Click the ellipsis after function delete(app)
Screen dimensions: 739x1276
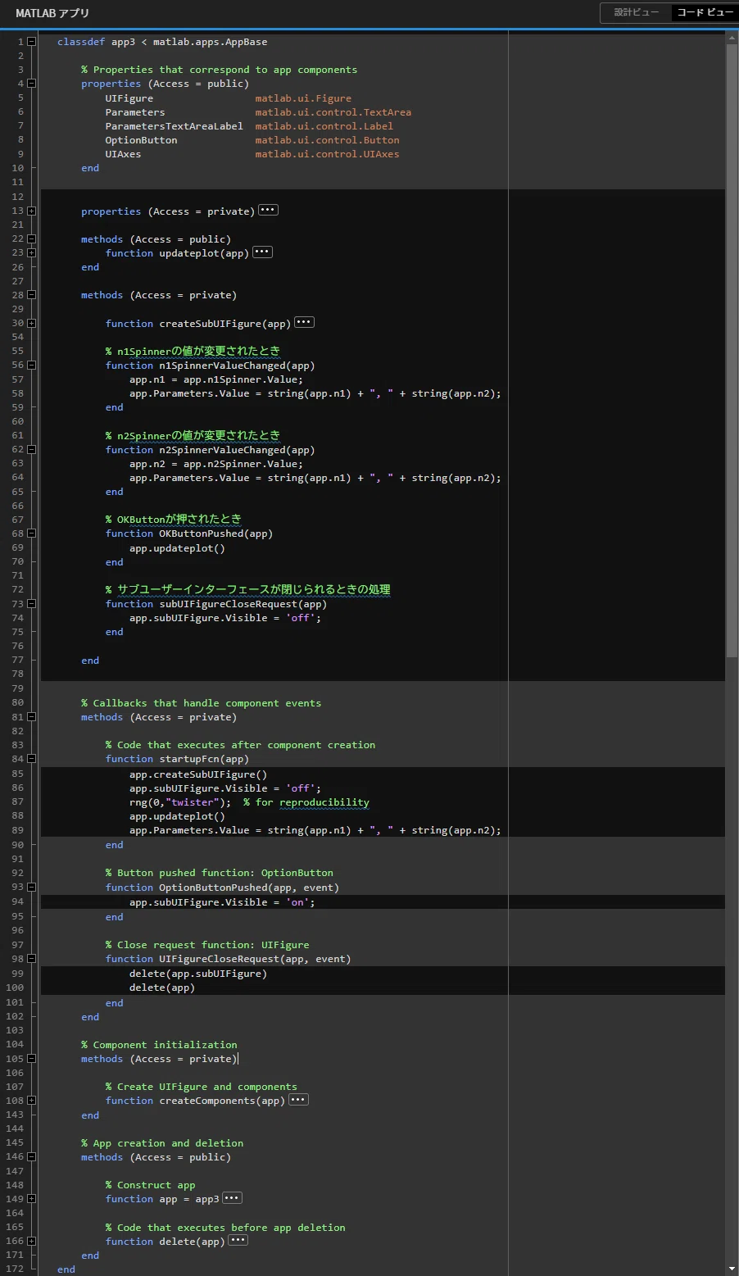(x=238, y=1240)
